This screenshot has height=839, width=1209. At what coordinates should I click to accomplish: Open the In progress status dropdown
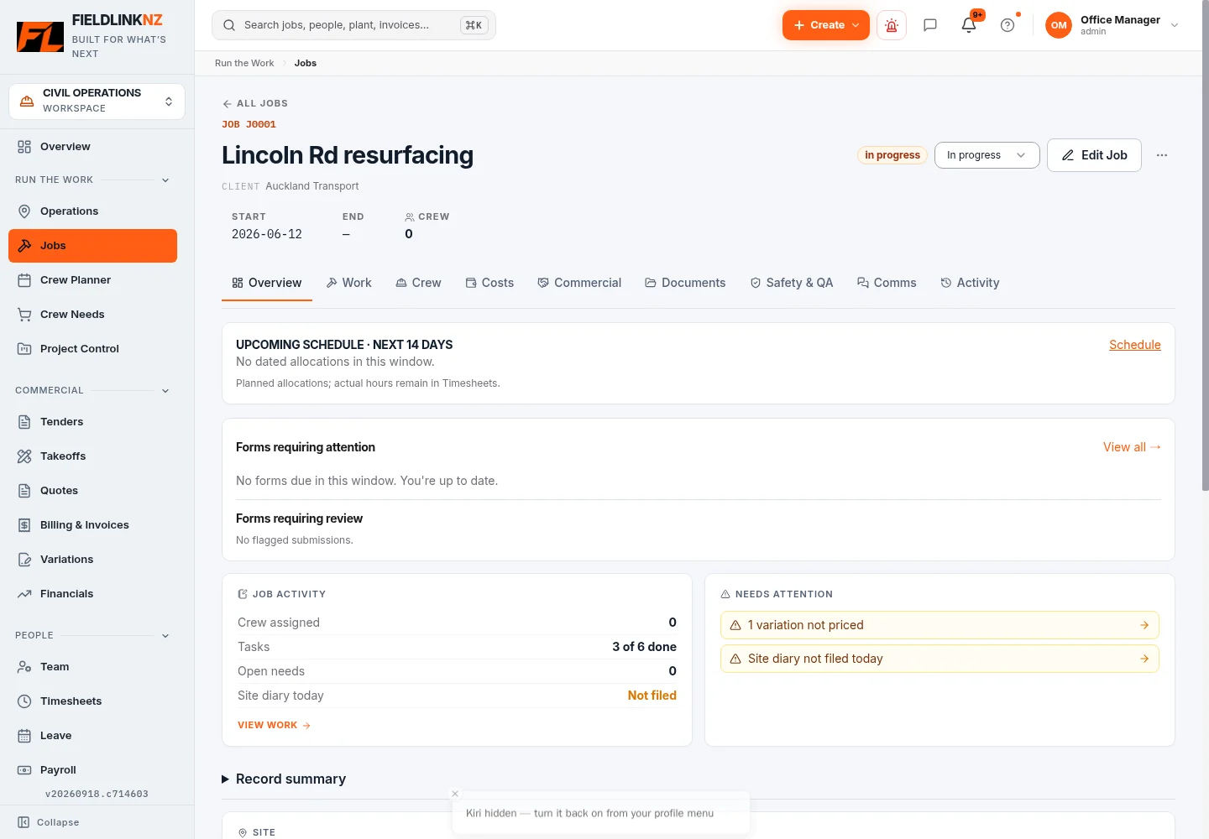987,155
